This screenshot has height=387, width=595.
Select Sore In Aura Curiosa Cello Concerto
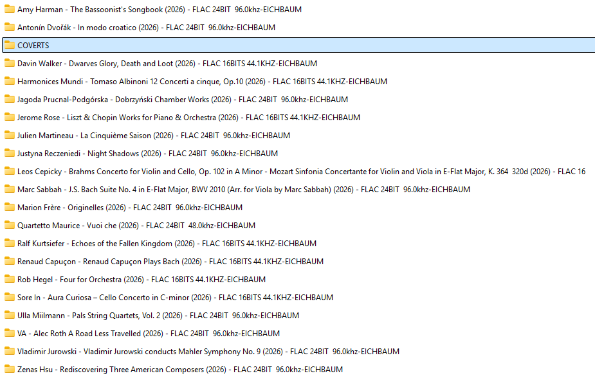click(175, 298)
